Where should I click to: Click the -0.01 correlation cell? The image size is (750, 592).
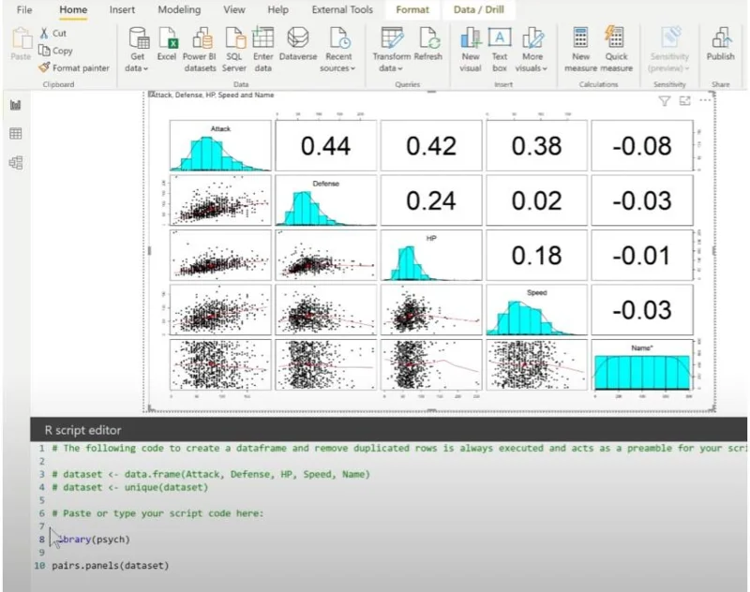[x=642, y=255]
